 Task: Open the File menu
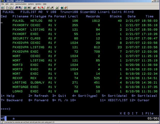click(3, 4)
